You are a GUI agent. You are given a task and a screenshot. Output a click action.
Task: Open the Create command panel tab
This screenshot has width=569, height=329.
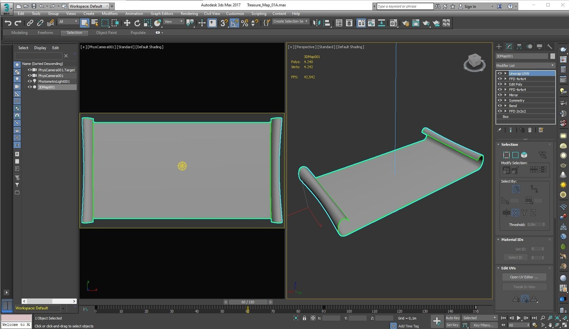coord(499,47)
